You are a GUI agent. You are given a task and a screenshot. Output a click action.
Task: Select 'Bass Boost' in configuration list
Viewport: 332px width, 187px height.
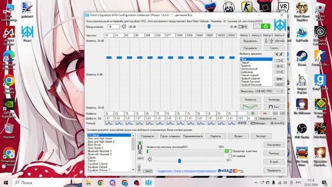pos(94,144)
